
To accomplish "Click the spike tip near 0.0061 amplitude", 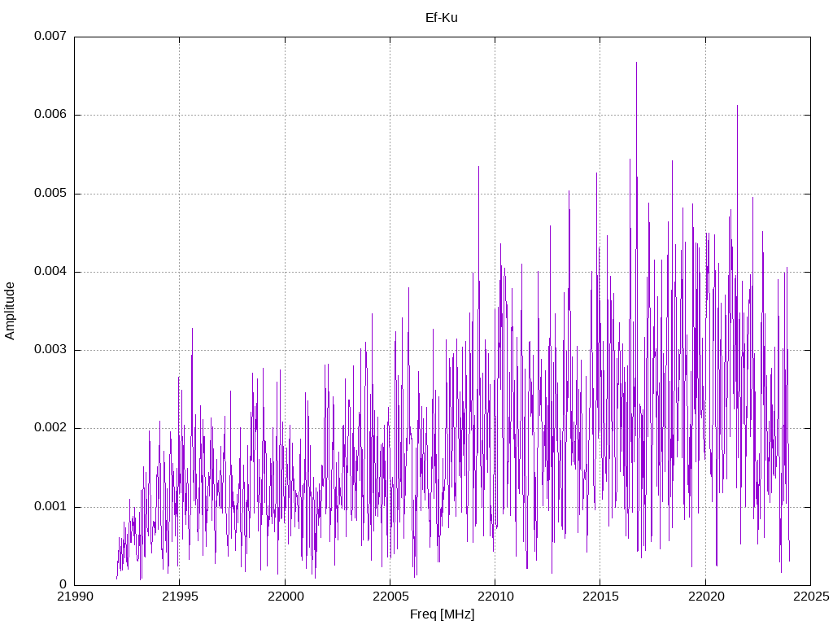I will (737, 106).
